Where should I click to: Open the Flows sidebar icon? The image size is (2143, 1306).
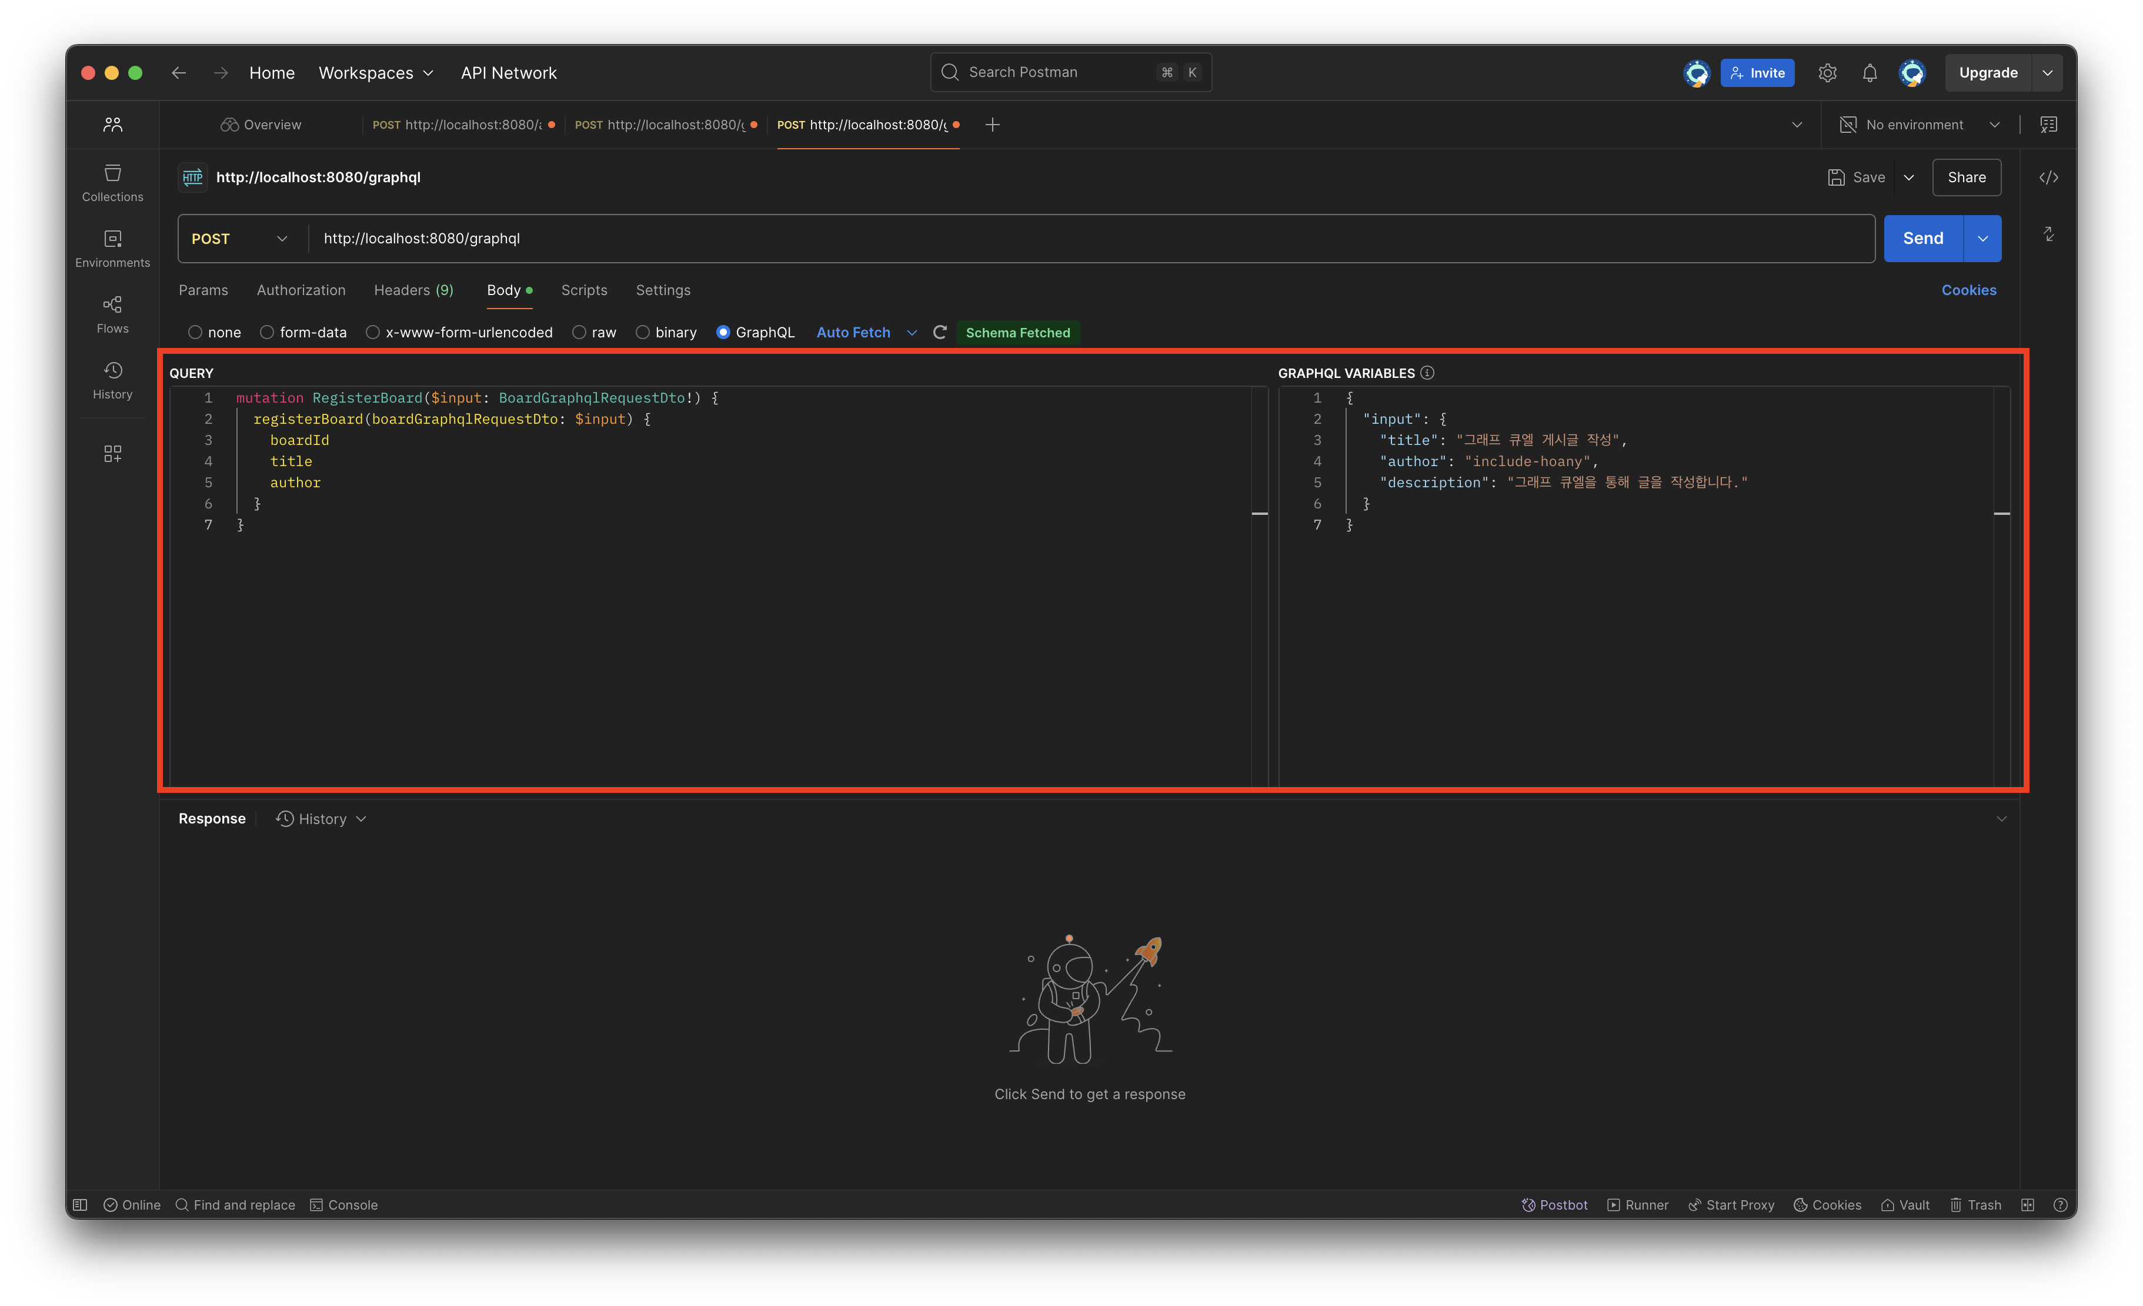(112, 314)
